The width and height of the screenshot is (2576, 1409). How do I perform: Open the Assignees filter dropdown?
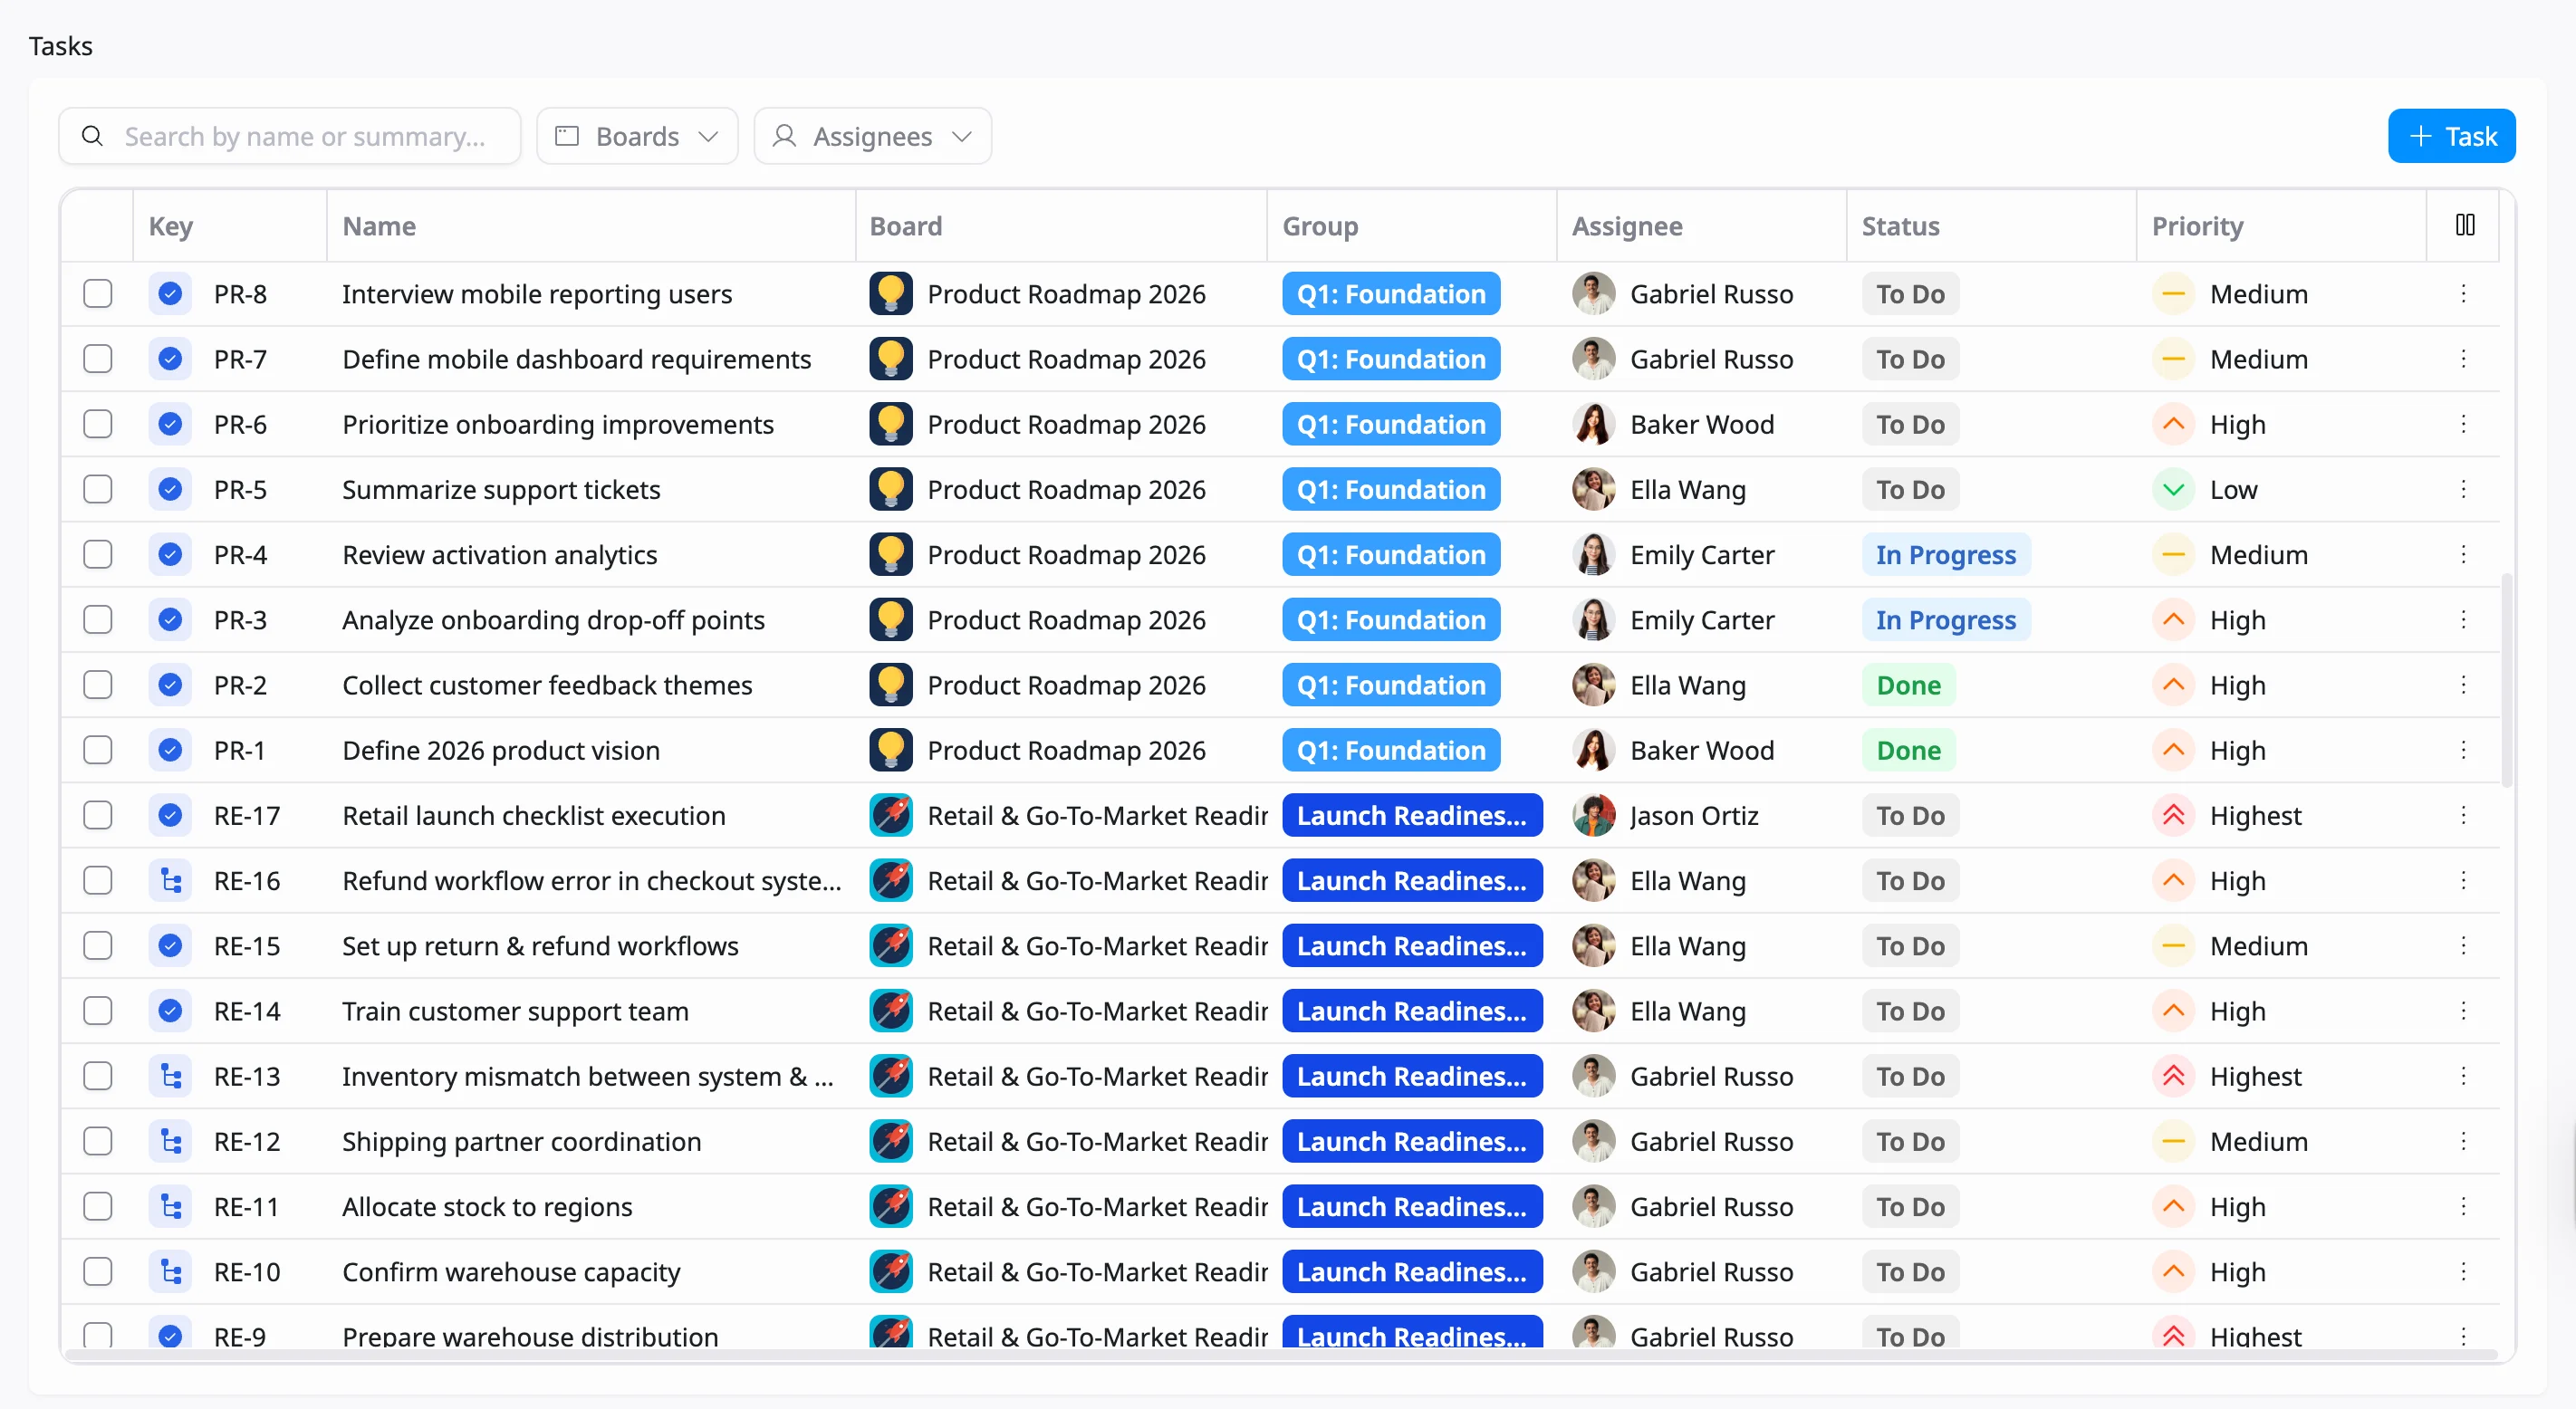[872, 135]
